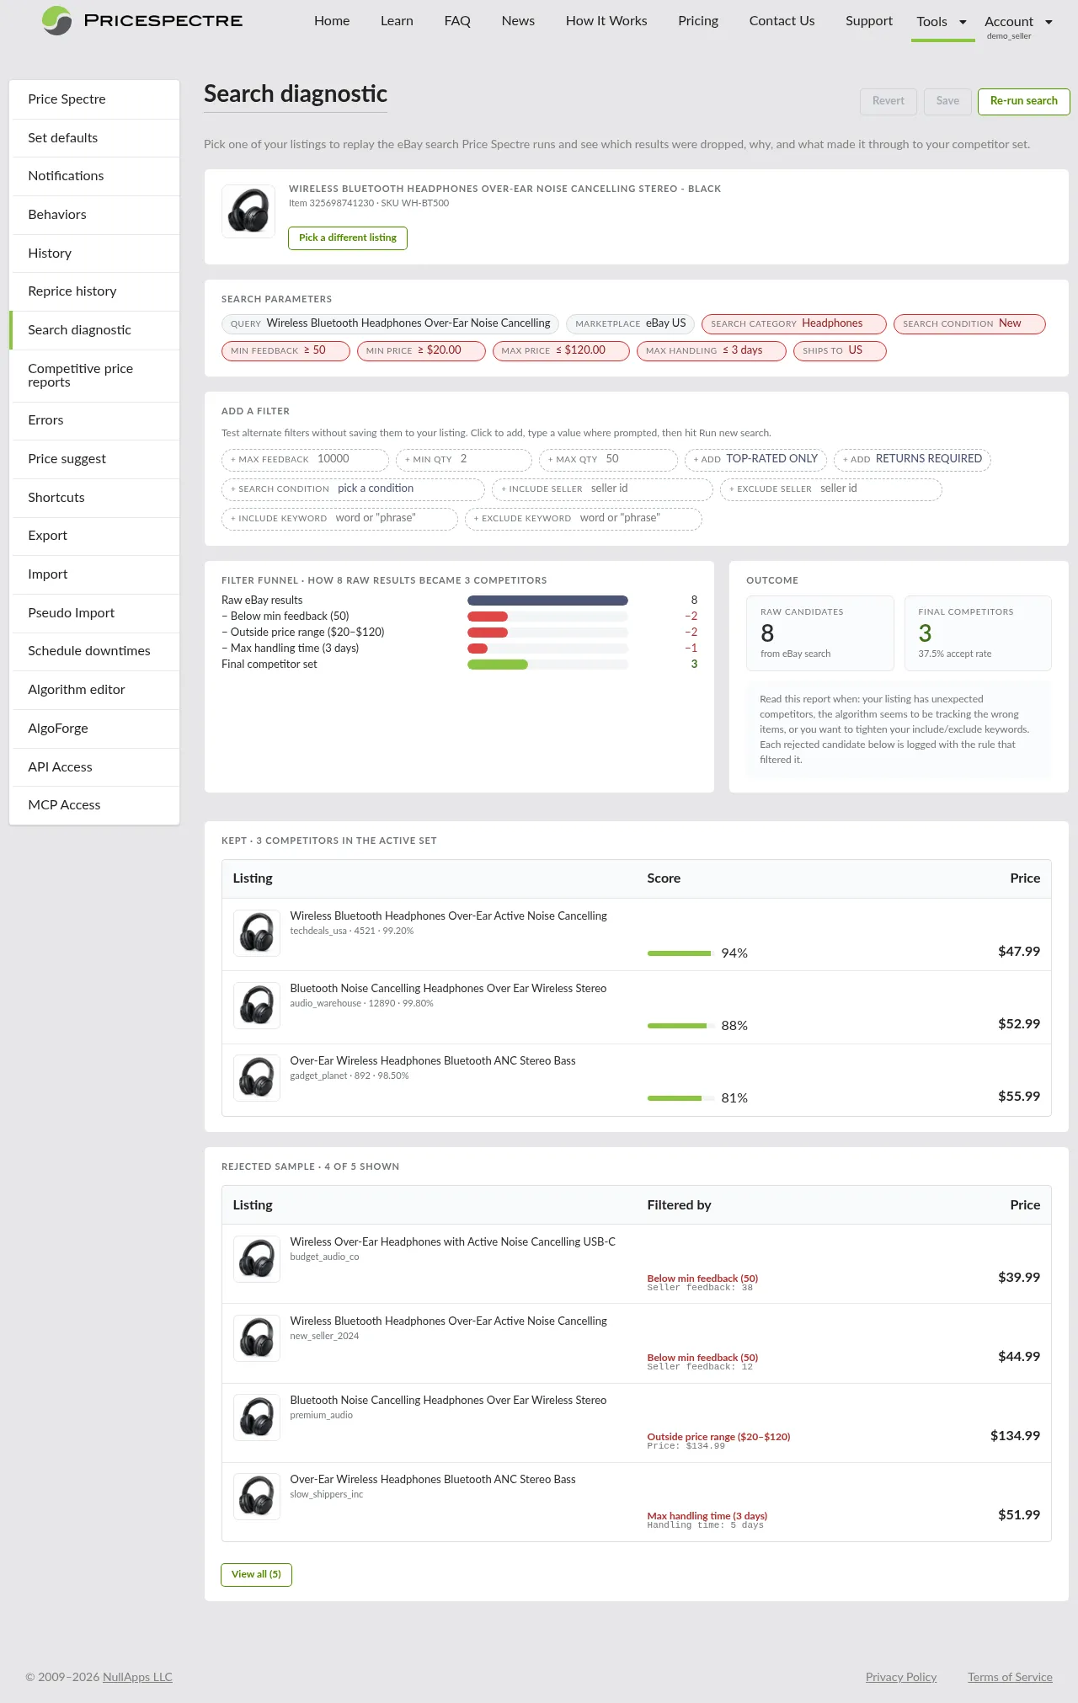Open the FAQ page
The image size is (1078, 1703).
457,21
